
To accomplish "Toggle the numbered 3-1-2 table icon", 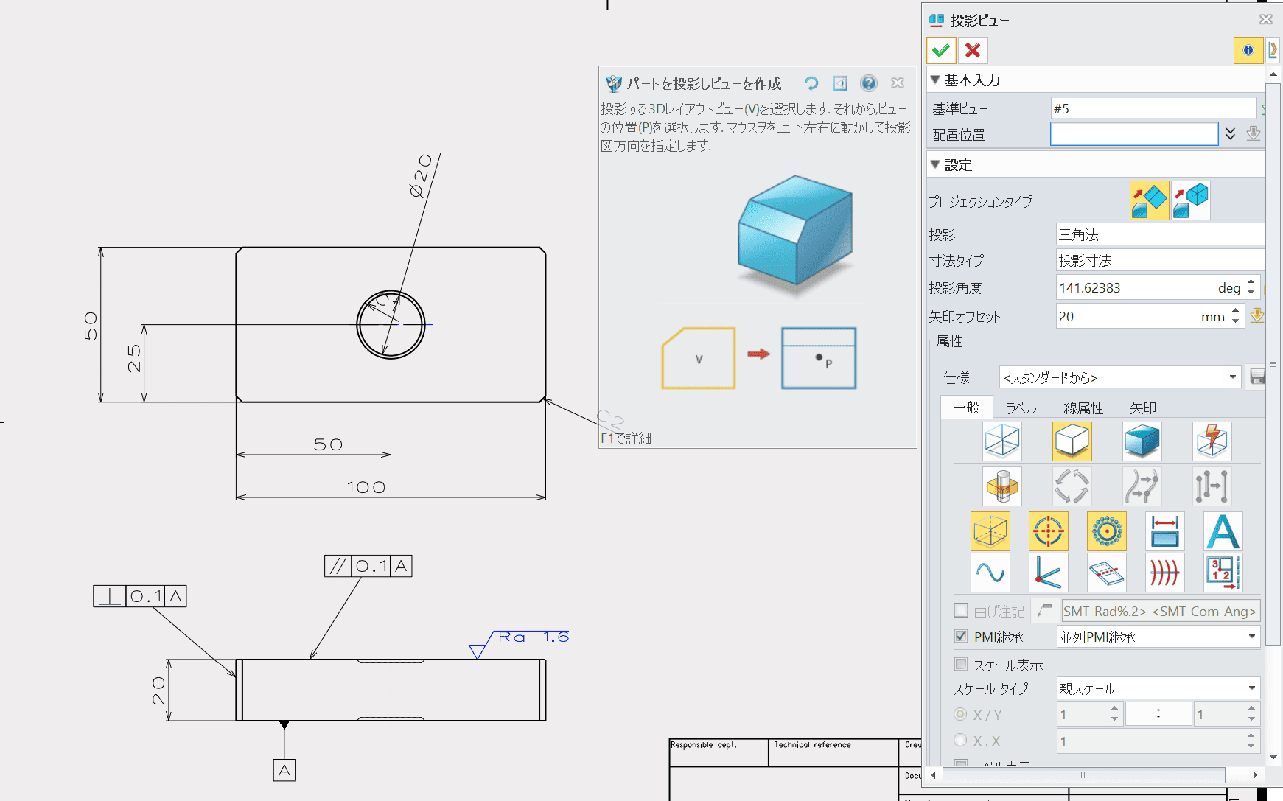I will [1223, 573].
